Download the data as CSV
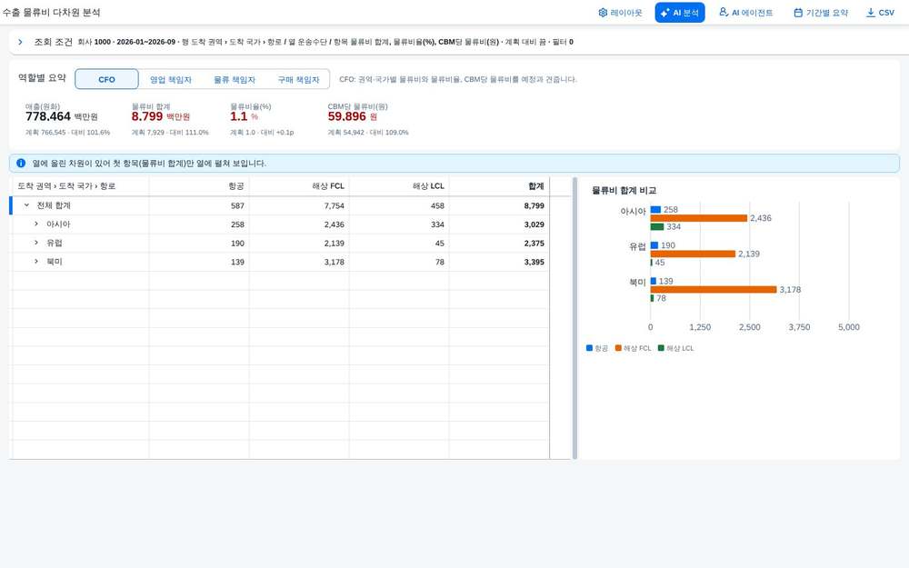This screenshot has width=909, height=568. click(880, 13)
